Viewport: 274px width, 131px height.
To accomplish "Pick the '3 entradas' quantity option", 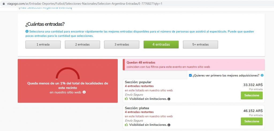I will (121, 45).
